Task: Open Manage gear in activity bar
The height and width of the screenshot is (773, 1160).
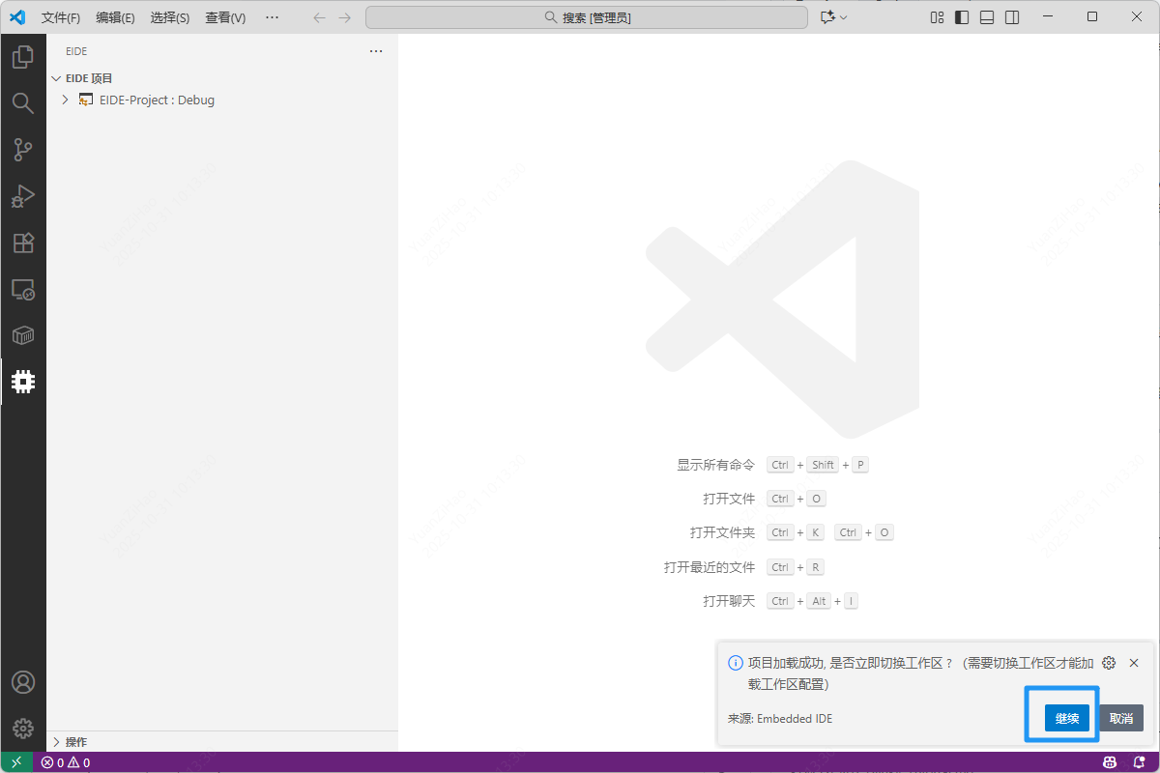Action: tap(23, 729)
